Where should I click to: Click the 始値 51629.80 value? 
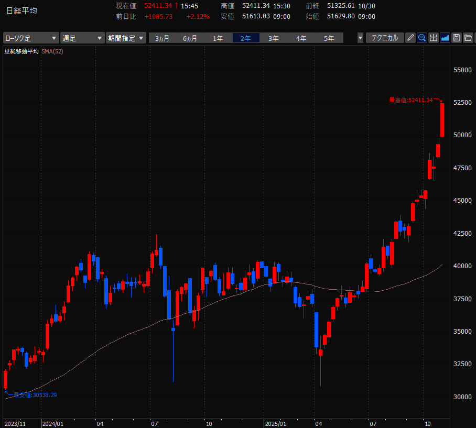tap(341, 16)
